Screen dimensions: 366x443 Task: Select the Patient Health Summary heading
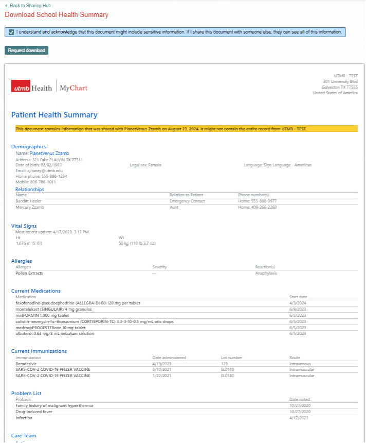pyautogui.click(x=54, y=115)
